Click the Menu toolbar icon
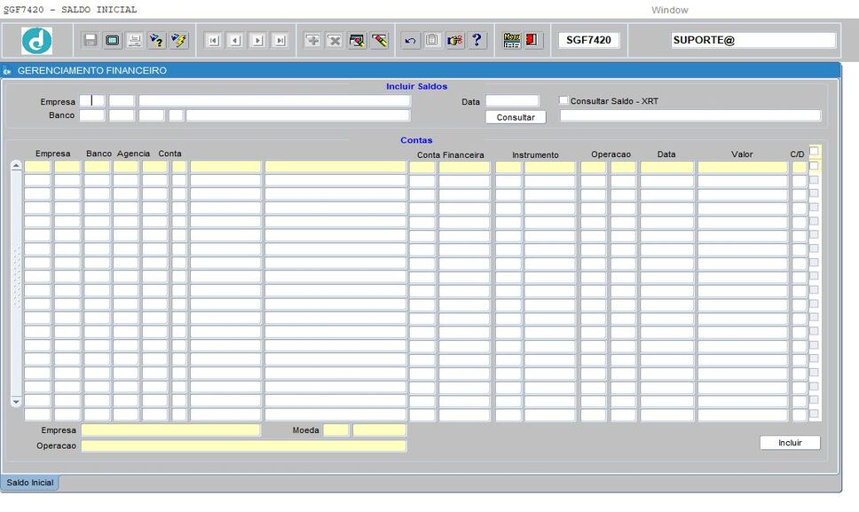Image resolution: width=859 pixels, height=512 pixels. tap(511, 40)
